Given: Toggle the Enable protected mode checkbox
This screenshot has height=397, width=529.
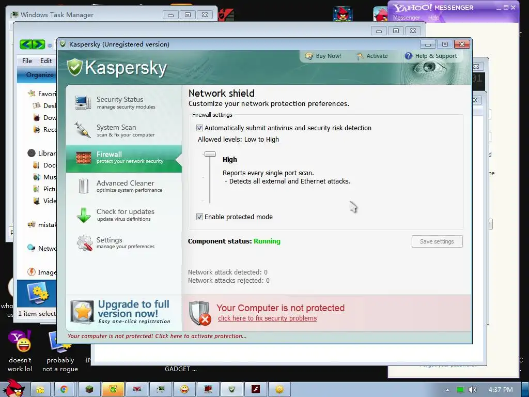Looking at the screenshot, I should click(199, 217).
